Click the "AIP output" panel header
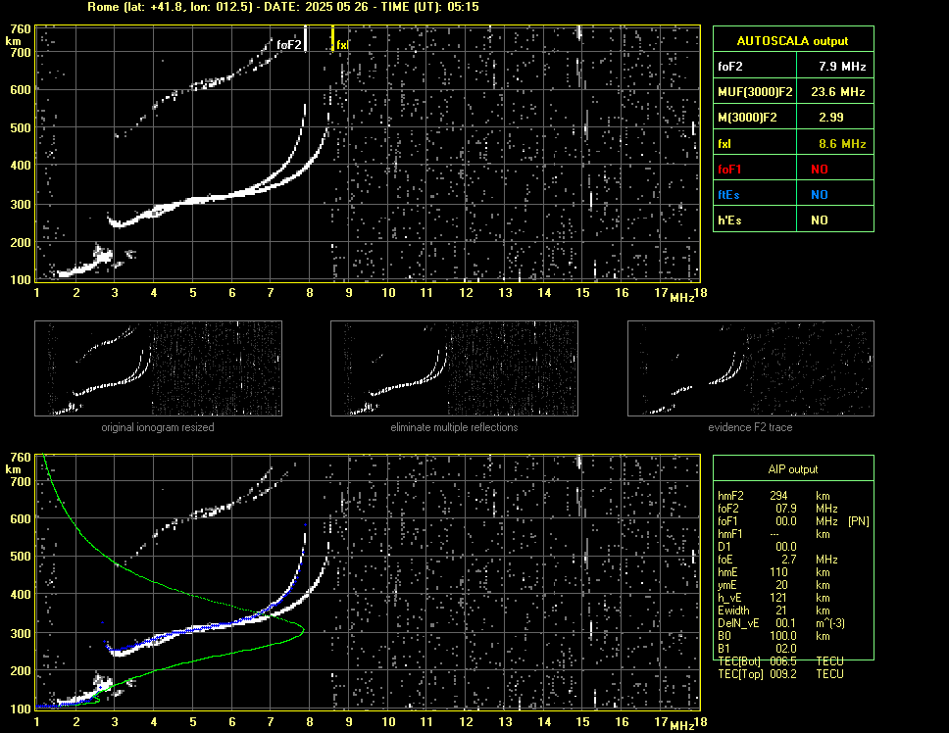 793,469
